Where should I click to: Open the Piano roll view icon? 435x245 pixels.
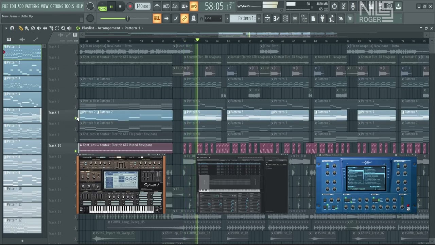[277, 18]
